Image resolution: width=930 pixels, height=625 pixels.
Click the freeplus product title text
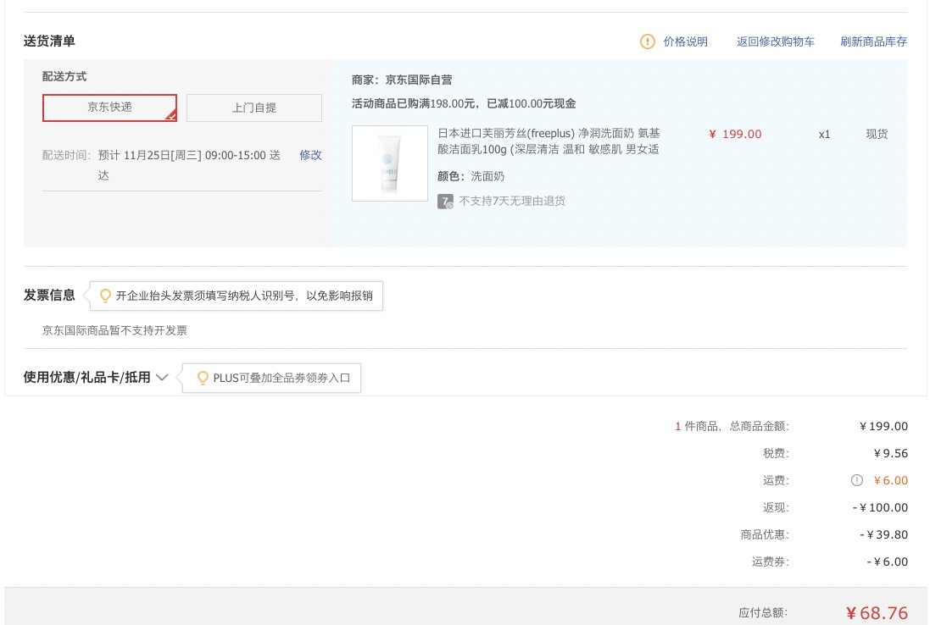pos(549,141)
